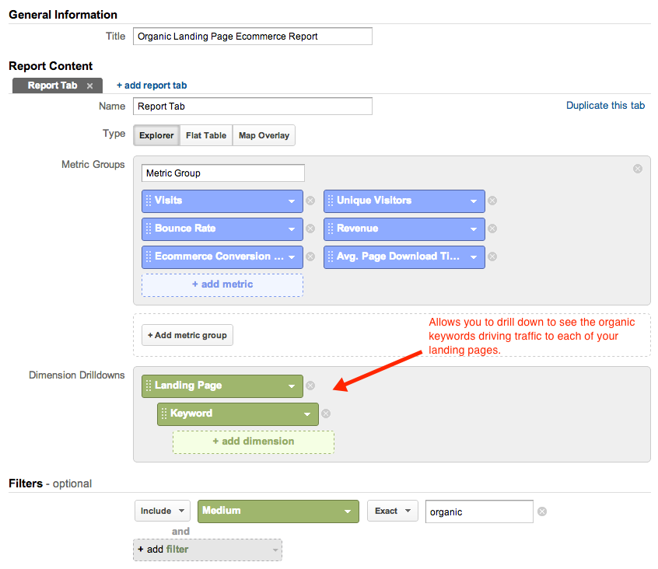The image size is (658, 569).
Task: Grab the drag handle on Visits metric
Action: point(148,201)
